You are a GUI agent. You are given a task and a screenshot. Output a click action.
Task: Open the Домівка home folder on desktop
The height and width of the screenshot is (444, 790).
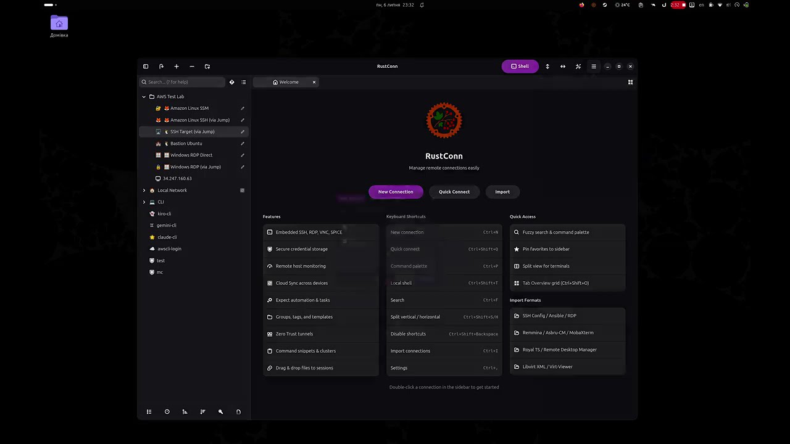coord(59,27)
